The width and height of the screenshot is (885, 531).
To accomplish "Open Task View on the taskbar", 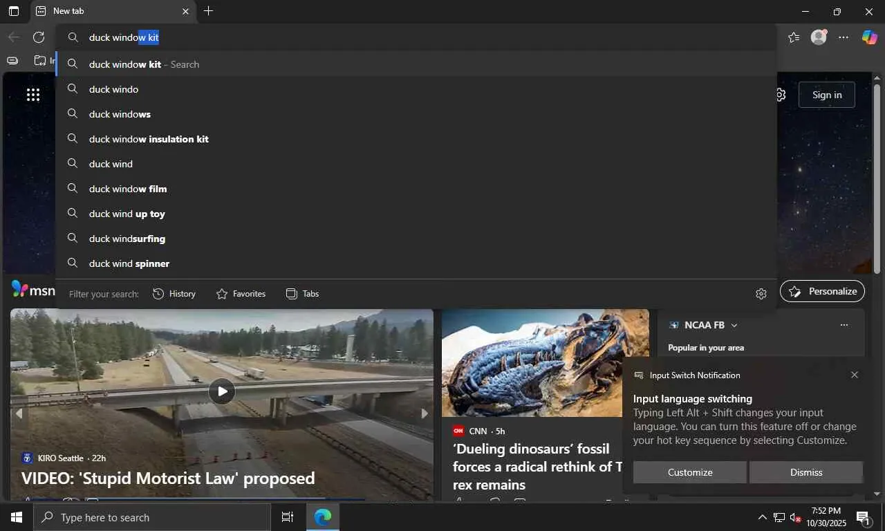I will (288, 517).
